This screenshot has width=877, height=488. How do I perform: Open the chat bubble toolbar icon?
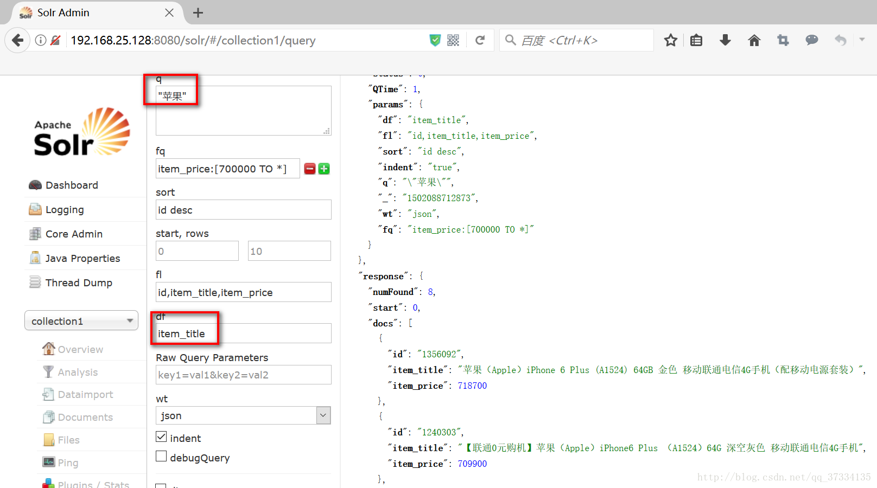coord(812,40)
